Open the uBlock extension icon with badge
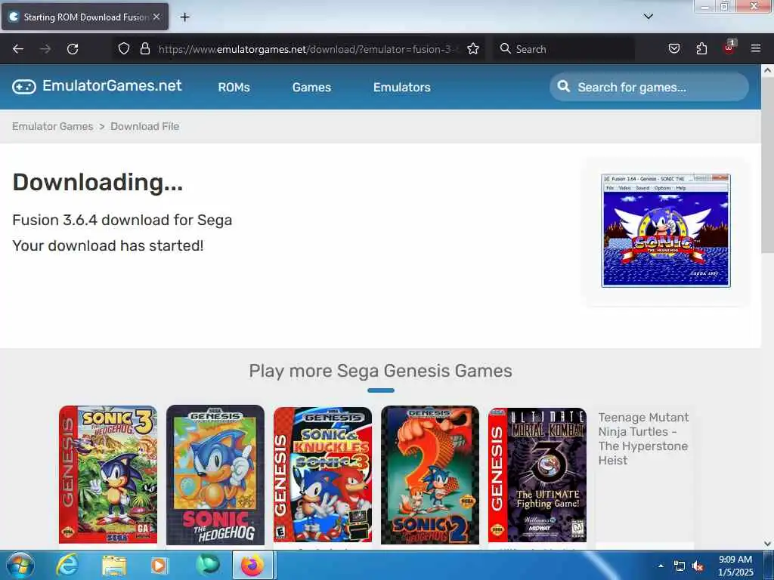The width and height of the screenshot is (774, 580). click(729, 48)
